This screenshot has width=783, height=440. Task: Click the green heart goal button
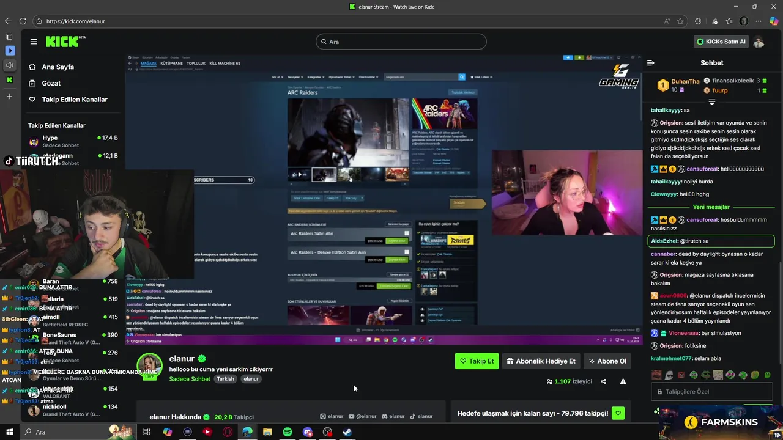618,414
